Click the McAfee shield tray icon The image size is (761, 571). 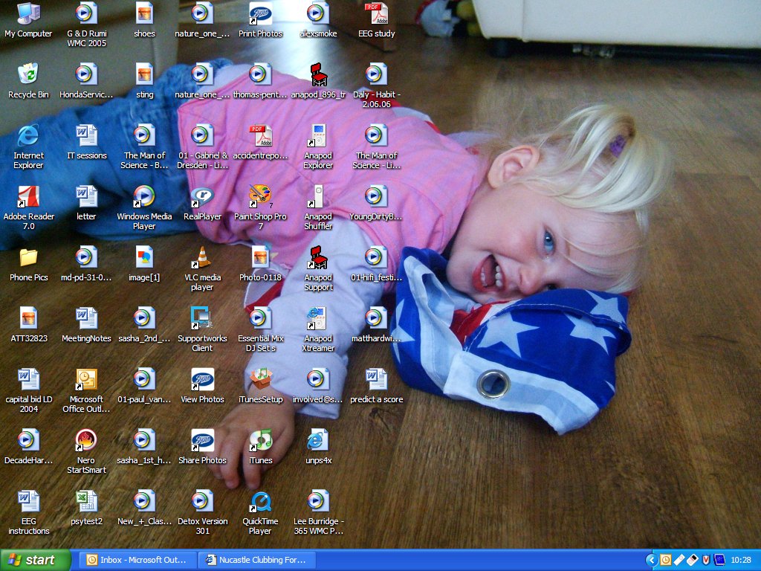(705, 560)
